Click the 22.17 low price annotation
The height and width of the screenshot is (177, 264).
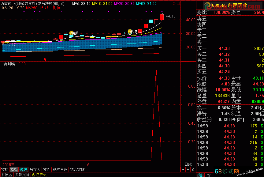tap(11, 45)
